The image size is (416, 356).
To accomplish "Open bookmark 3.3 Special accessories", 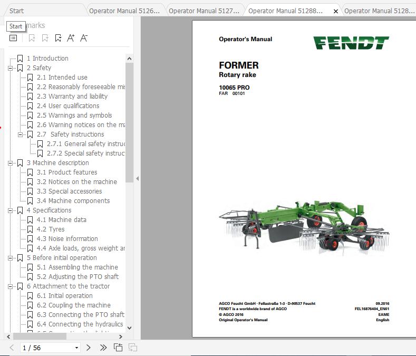I will point(69,191).
